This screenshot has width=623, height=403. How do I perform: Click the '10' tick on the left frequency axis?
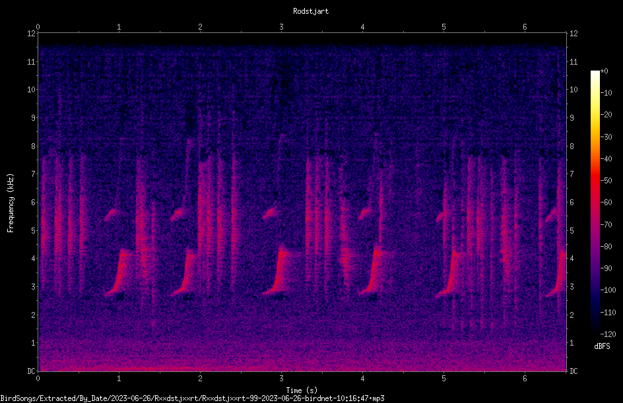coord(32,90)
